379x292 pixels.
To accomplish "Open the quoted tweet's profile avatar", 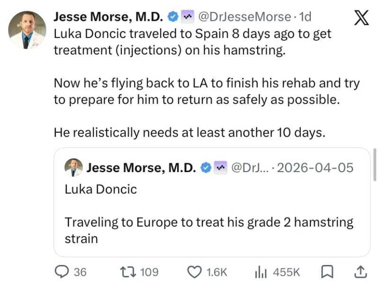I will pyautogui.click(x=74, y=168).
